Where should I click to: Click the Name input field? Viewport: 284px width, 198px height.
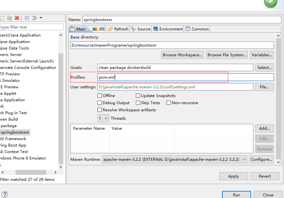182,20
